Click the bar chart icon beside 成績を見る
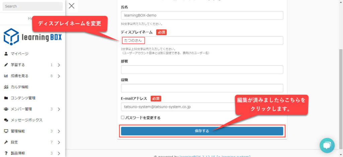This screenshot has width=343, height=157. [6, 76]
